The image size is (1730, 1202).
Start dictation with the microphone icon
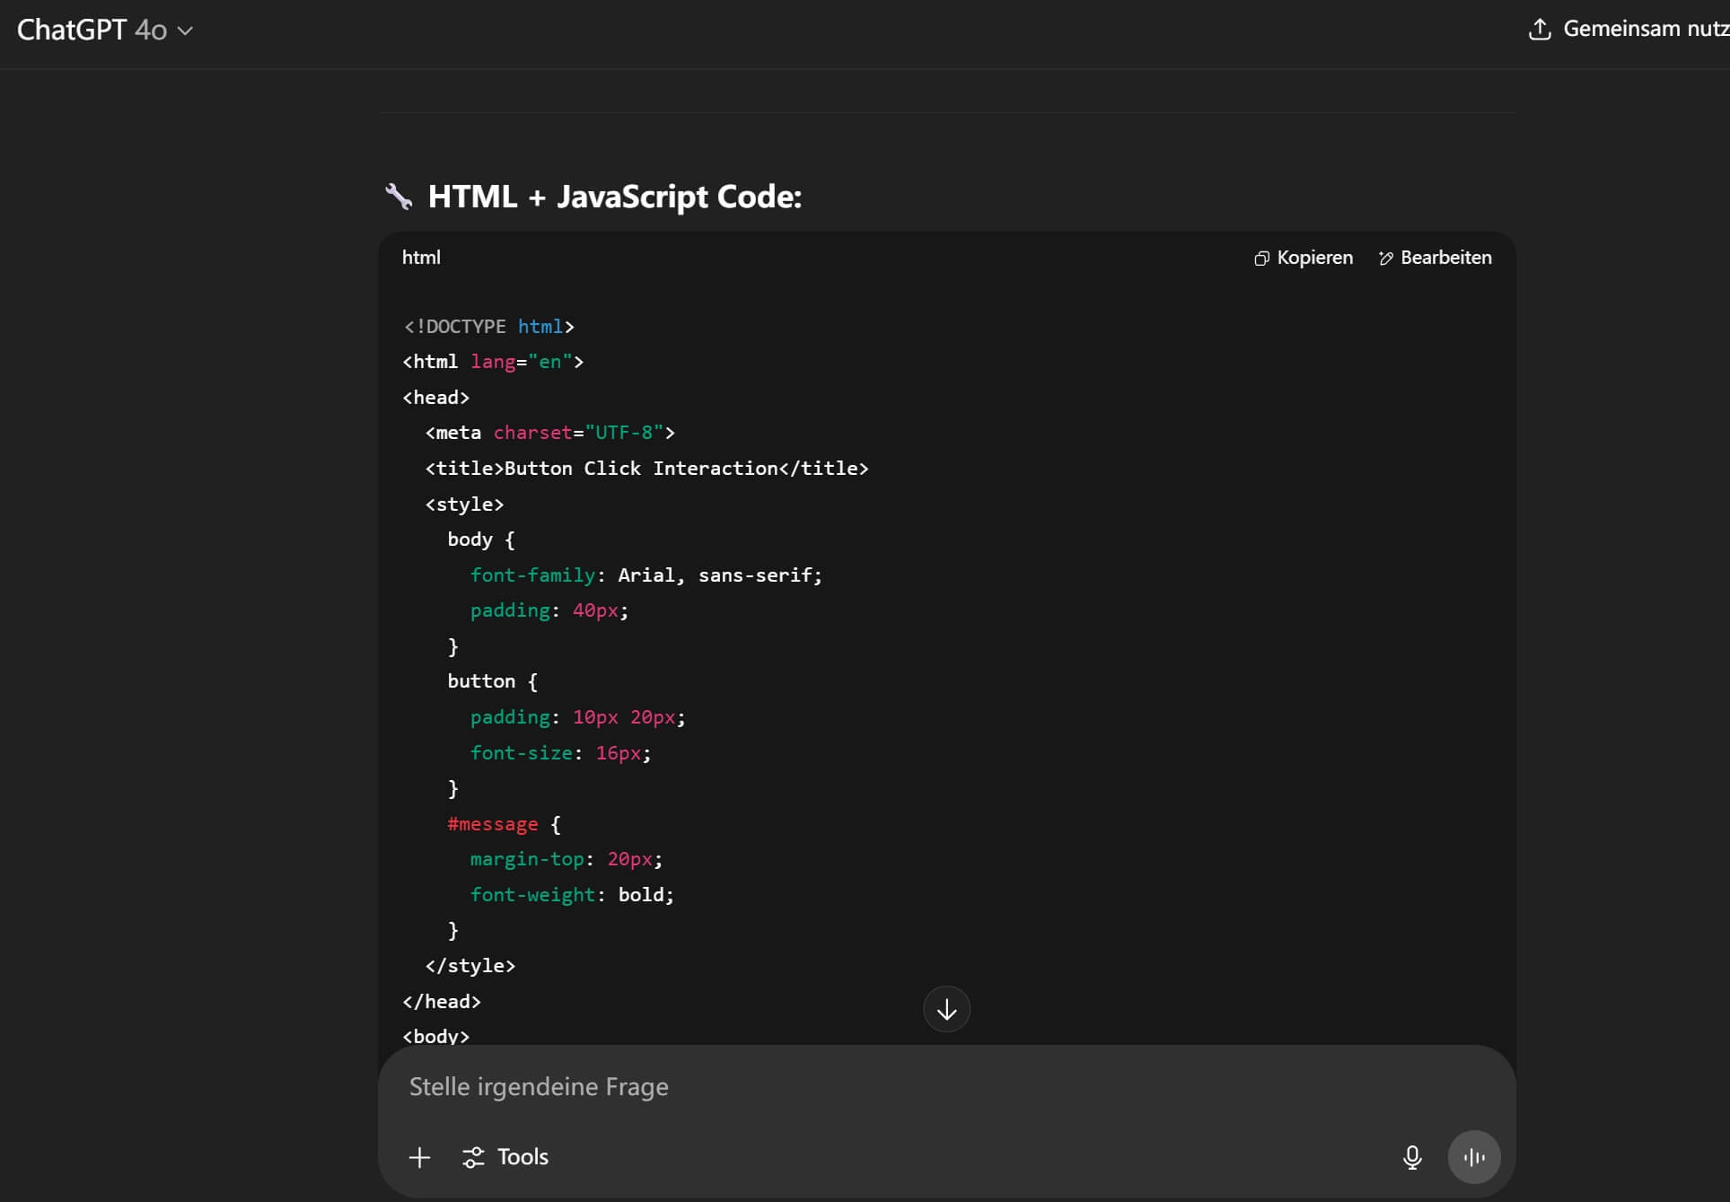pyautogui.click(x=1411, y=1157)
